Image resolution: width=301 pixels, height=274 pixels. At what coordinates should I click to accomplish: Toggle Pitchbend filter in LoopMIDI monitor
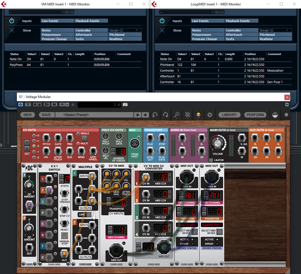275,35
